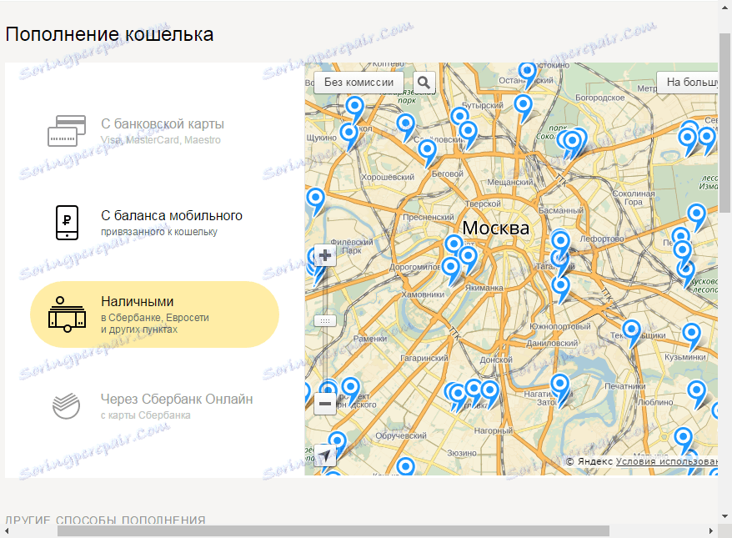
Task: Zoom out the map with minus button
Action: pyautogui.click(x=325, y=404)
